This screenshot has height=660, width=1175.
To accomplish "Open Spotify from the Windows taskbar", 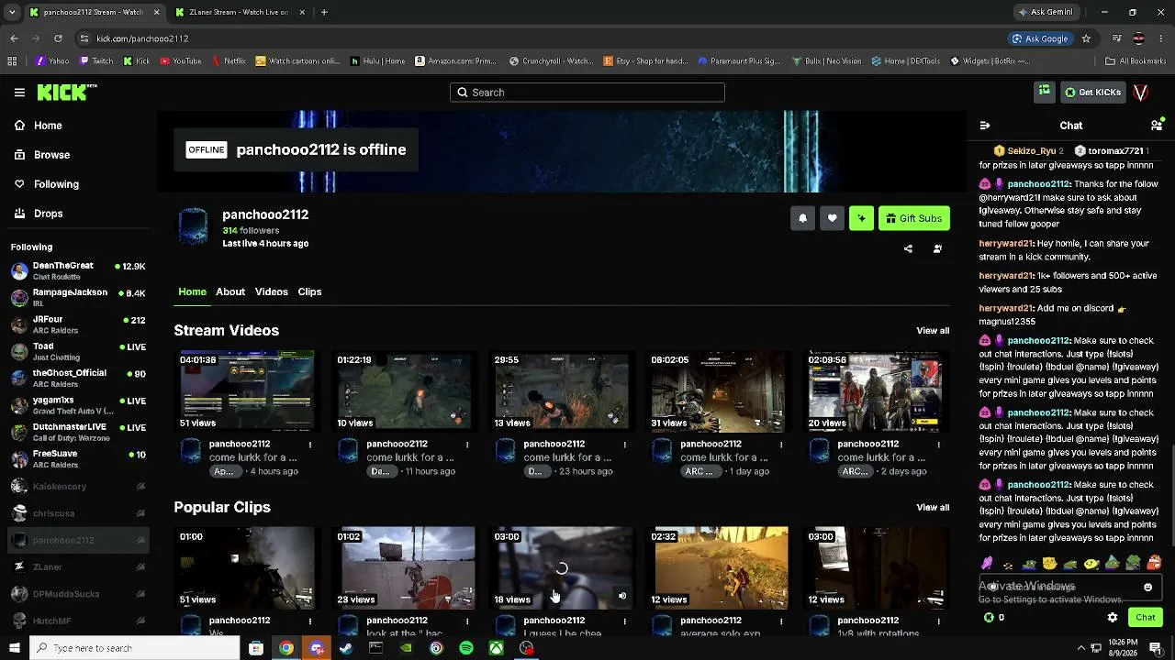I will [x=466, y=648].
